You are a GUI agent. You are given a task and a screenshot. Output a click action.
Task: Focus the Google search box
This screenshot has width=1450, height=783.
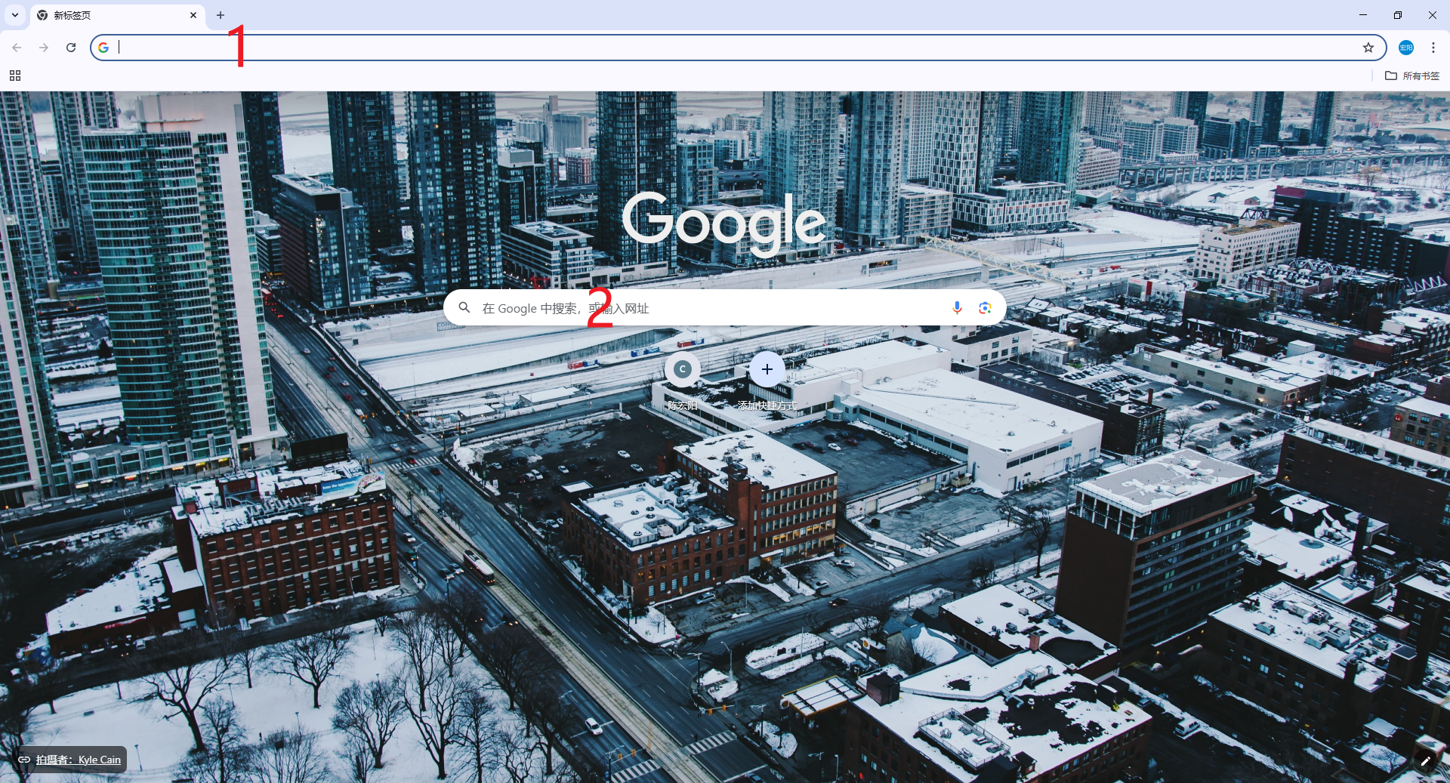[x=725, y=307]
